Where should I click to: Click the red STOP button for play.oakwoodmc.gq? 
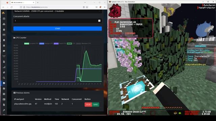coord(88,105)
